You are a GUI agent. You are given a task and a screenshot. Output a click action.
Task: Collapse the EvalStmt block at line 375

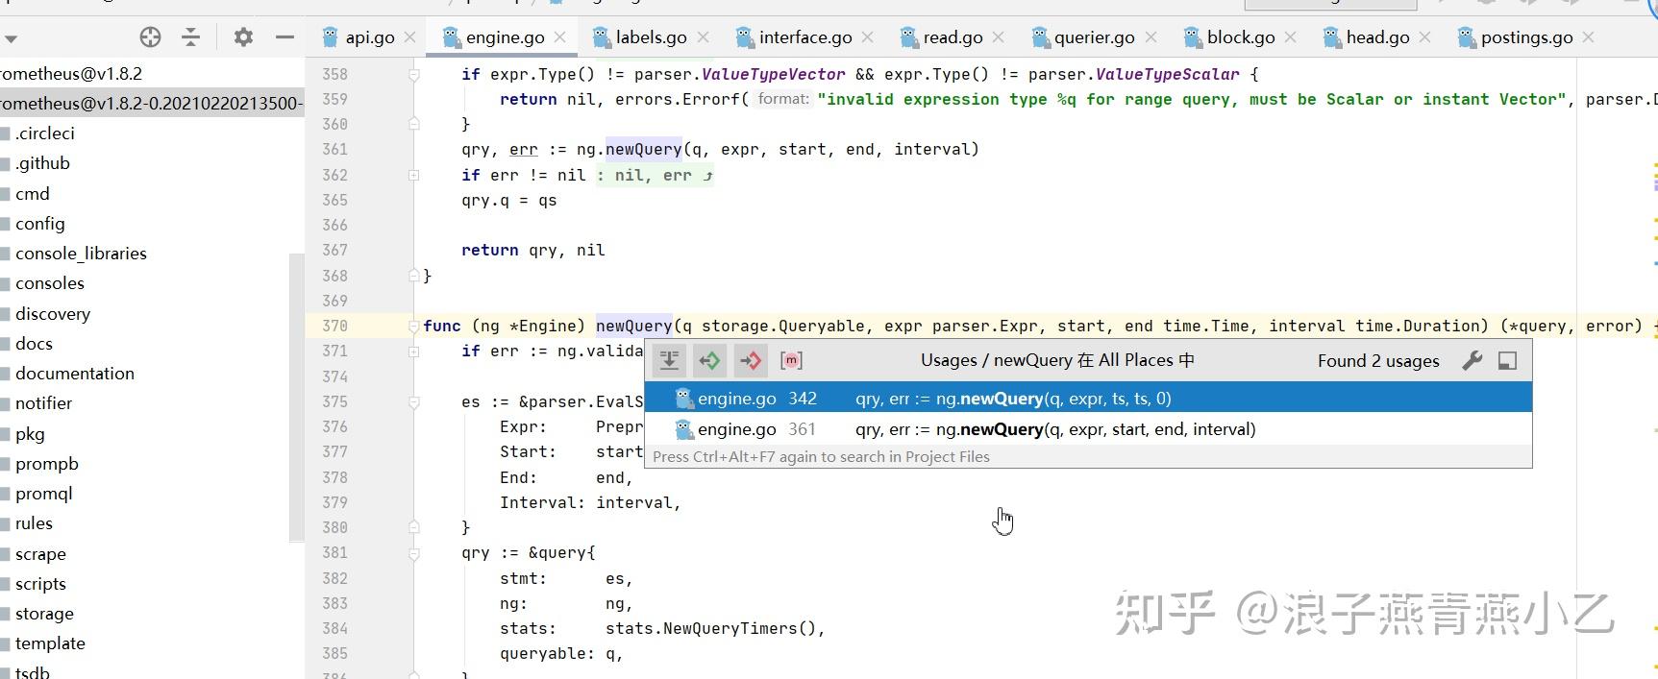click(413, 401)
